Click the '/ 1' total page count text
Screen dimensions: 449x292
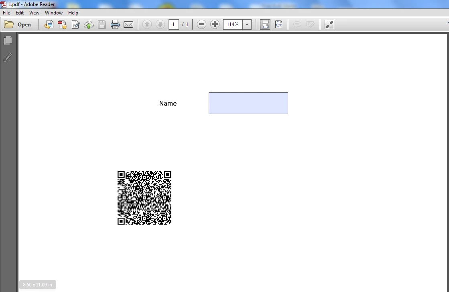[185, 25]
